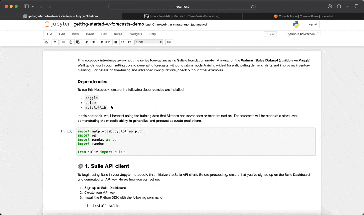Click the notebook title to rename

tap(109, 24)
